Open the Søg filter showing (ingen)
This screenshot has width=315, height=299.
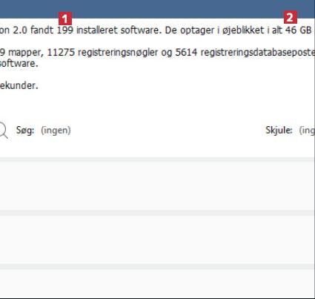56,130
